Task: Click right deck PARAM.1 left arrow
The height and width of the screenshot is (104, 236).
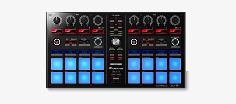Action: [x=158, y=42]
